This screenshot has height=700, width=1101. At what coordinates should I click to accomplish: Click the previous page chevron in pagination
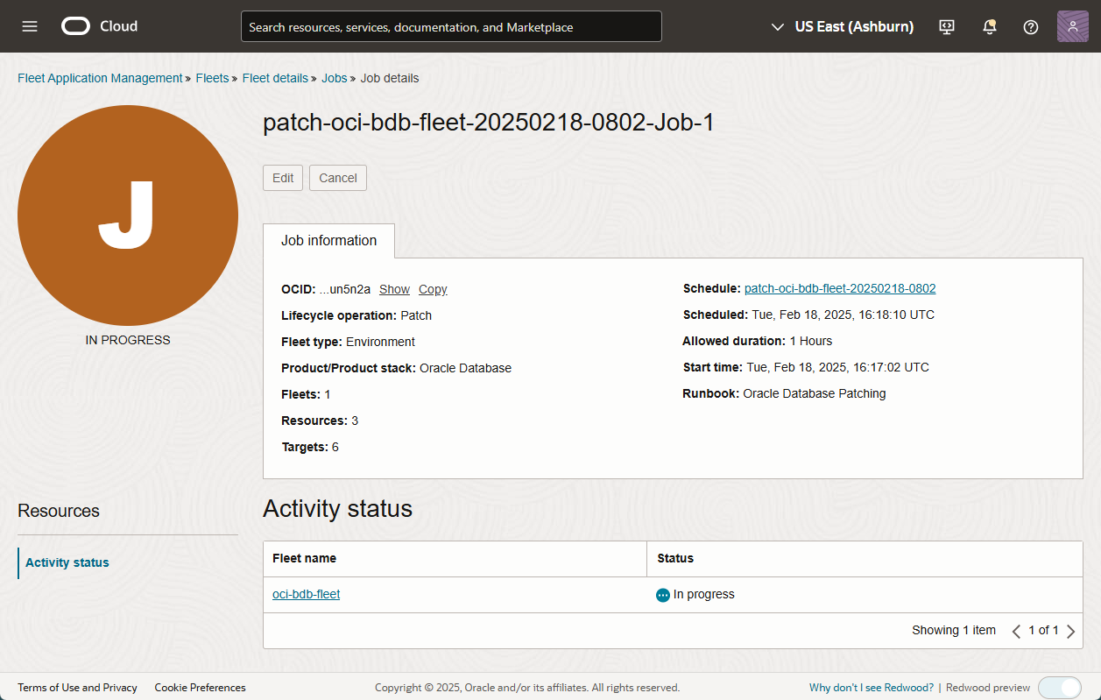[x=1016, y=630]
